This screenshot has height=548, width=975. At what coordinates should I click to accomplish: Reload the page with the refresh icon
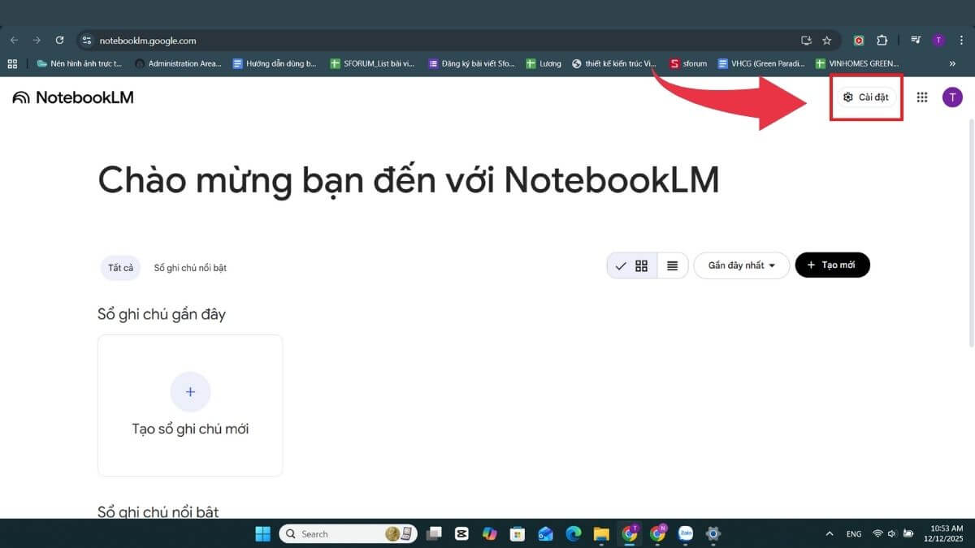coord(58,40)
